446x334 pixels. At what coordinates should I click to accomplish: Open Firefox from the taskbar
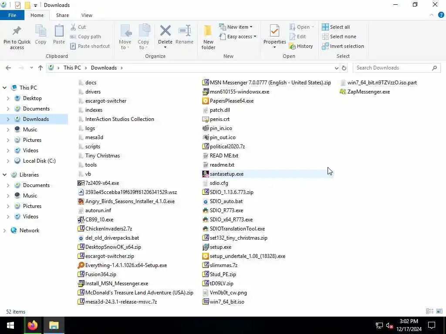click(32, 325)
